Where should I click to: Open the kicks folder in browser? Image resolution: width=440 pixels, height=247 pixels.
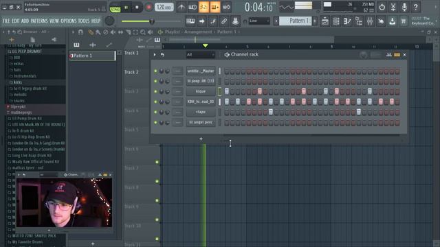pos(18,82)
